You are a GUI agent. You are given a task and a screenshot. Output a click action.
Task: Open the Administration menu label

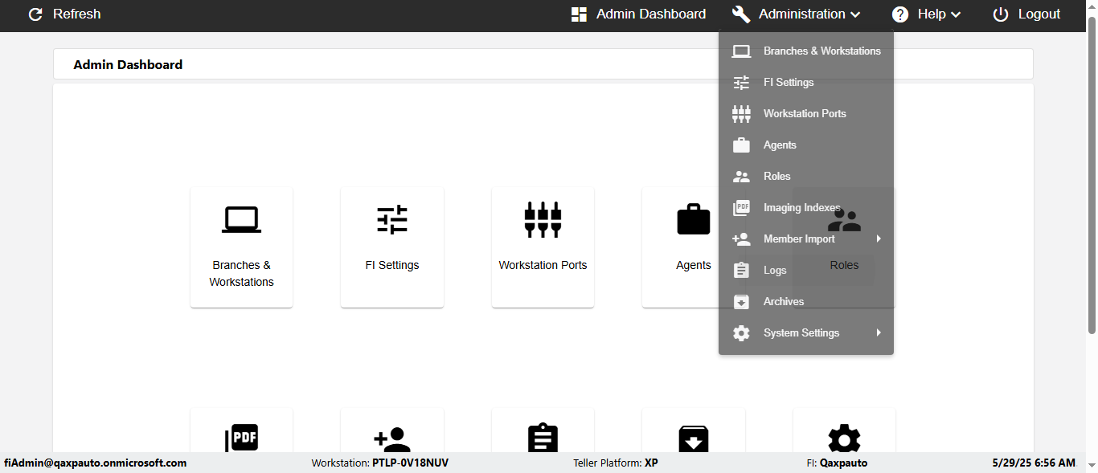(x=802, y=14)
